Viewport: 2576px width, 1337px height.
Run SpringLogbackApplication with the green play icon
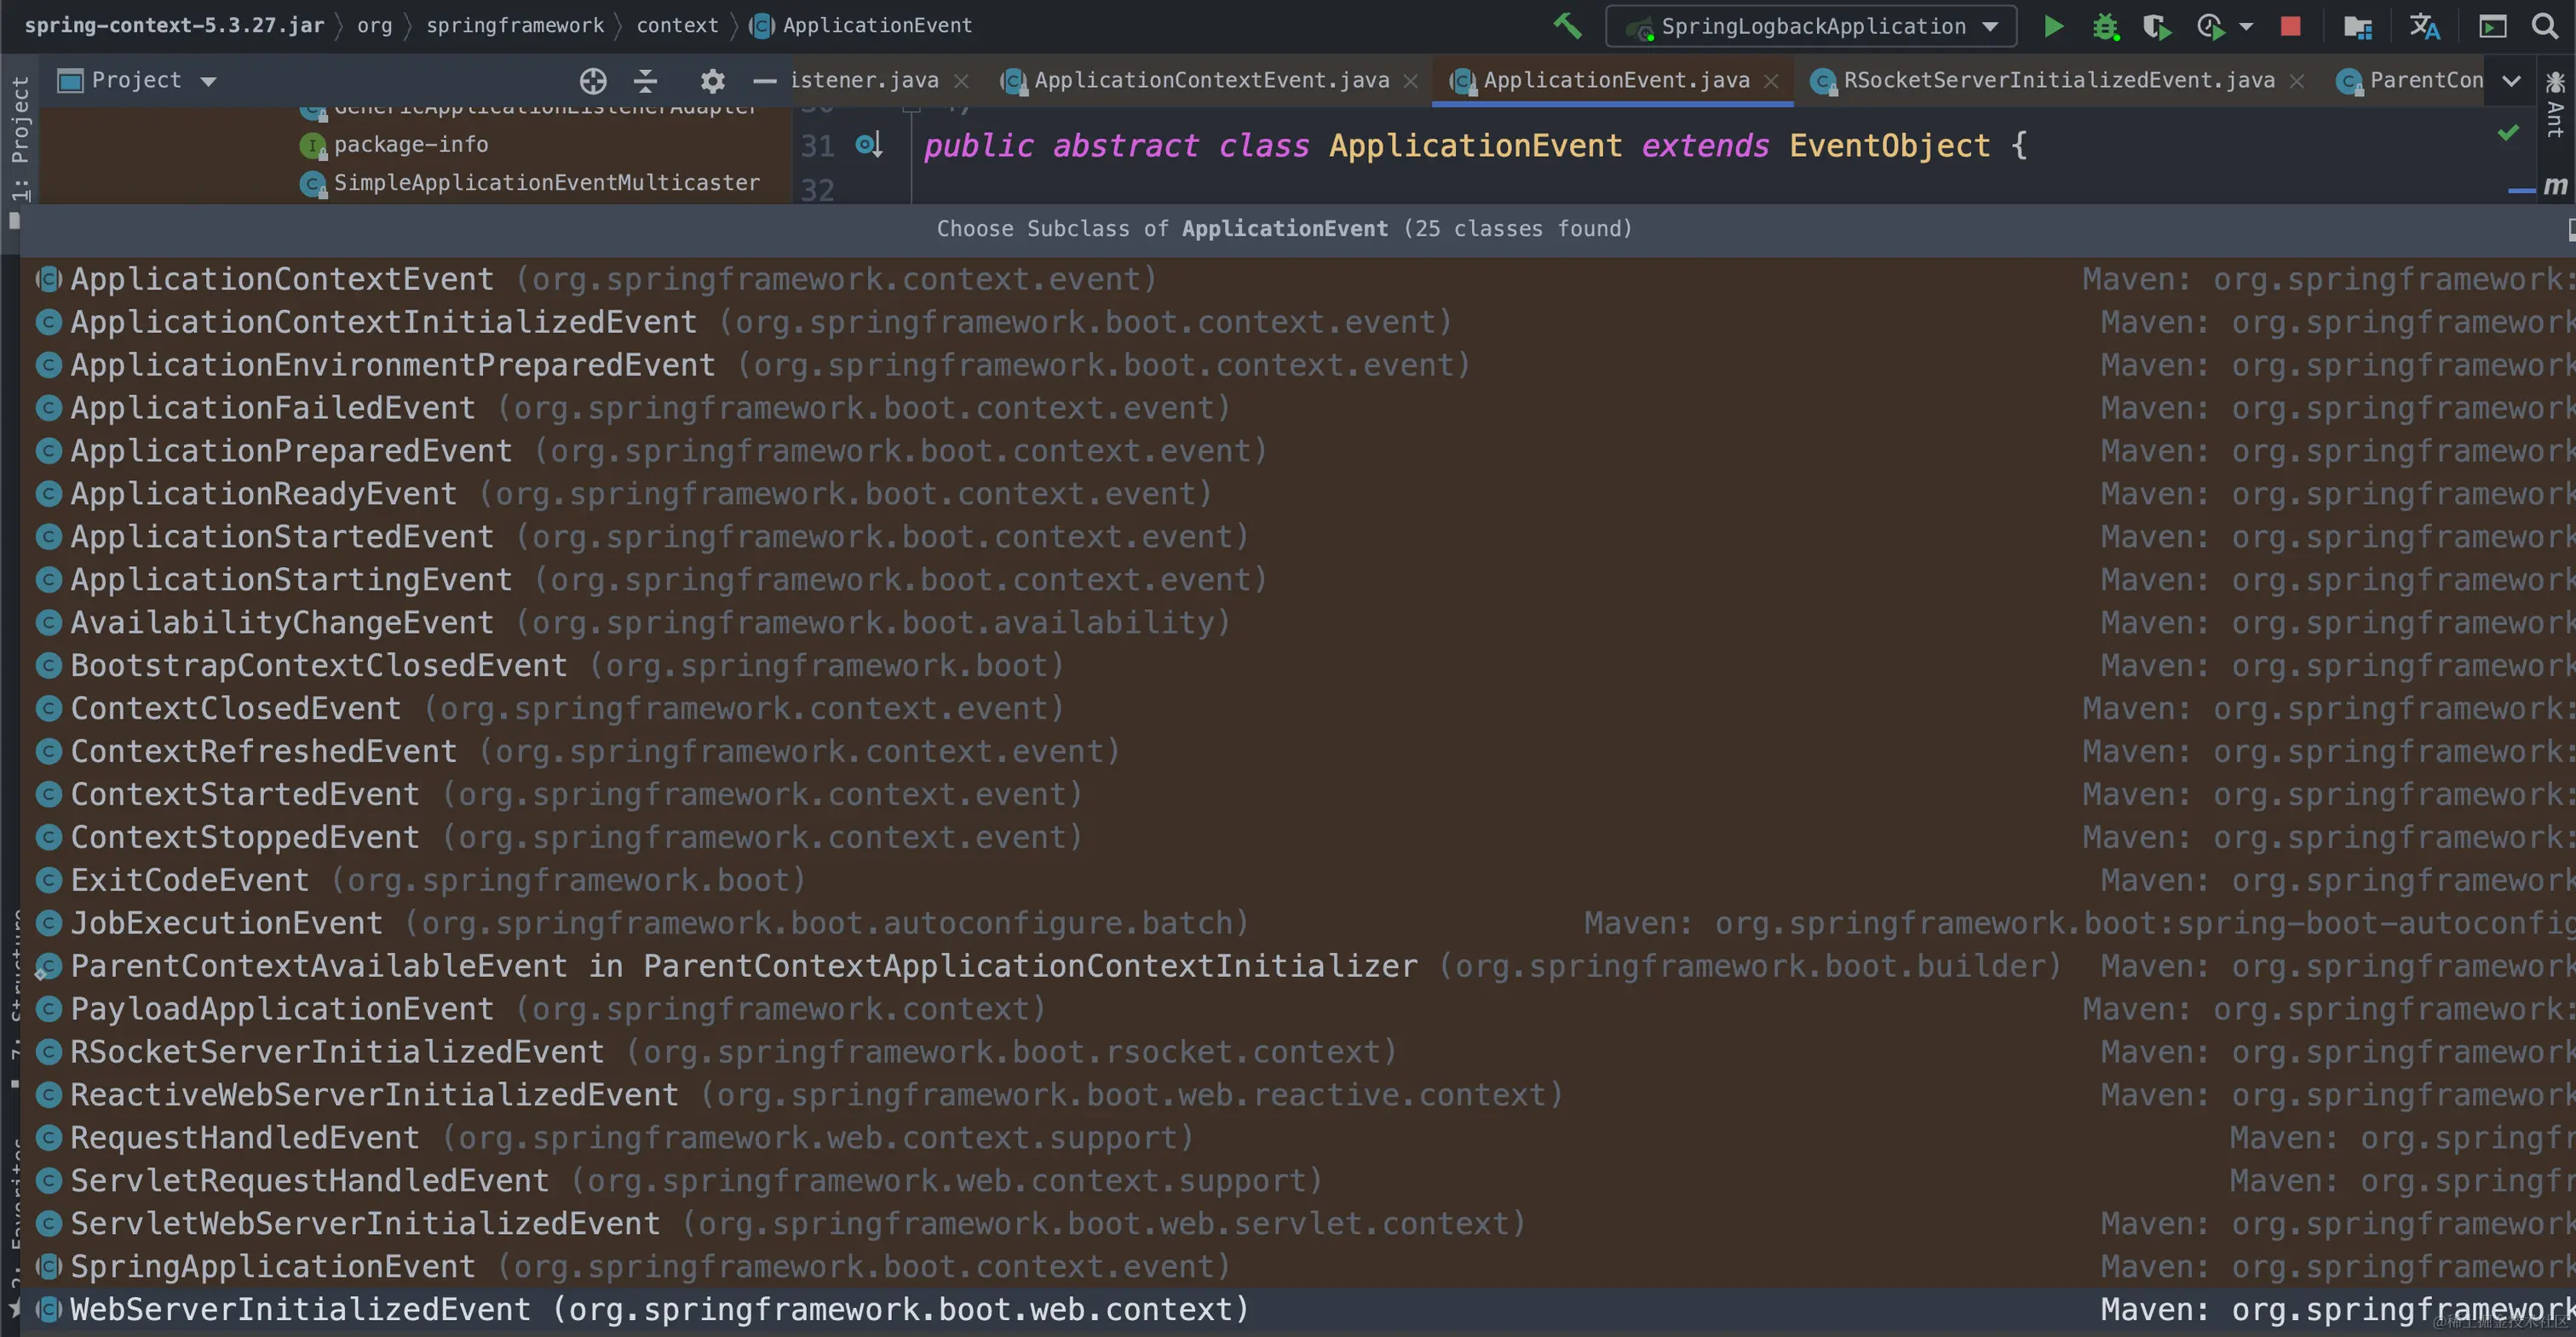2053,26
